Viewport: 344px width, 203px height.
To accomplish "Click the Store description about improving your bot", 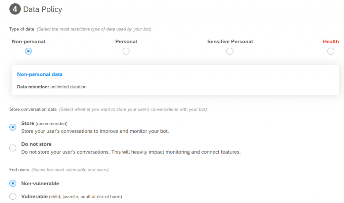I will pyautogui.click(x=95, y=131).
